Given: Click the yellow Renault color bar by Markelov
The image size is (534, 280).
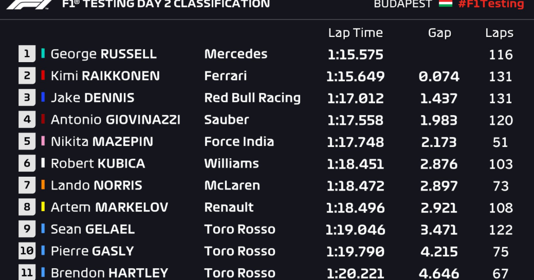Looking at the screenshot, I should 43,207.
